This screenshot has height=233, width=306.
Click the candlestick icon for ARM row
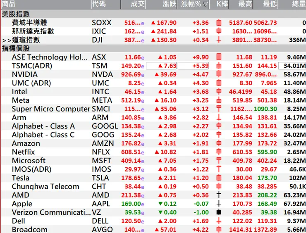click(x=219, y=117)
